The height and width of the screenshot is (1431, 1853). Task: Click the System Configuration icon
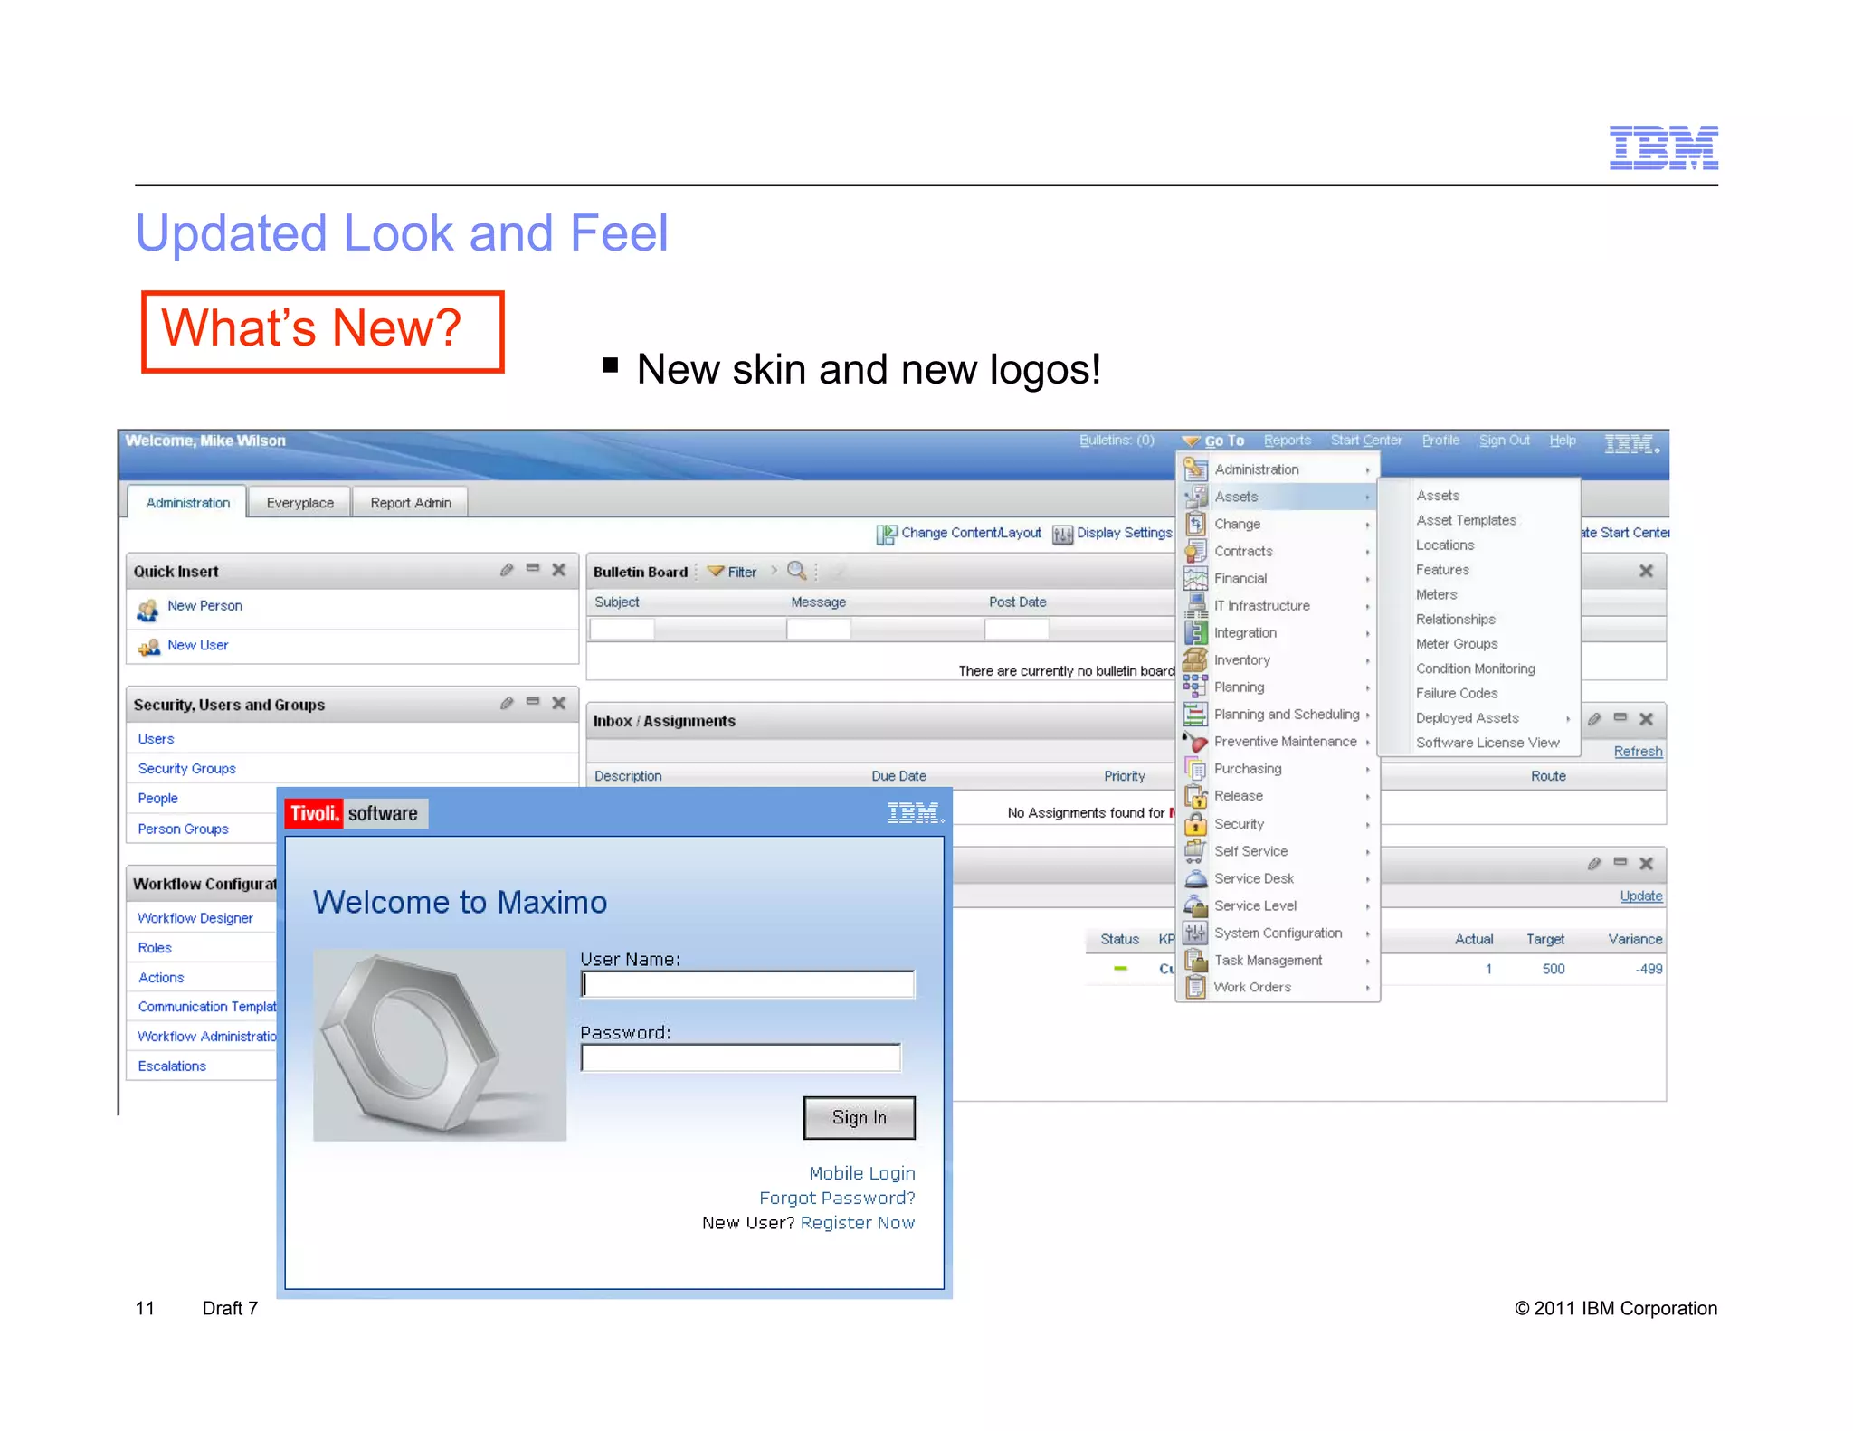coord(1195,933)
